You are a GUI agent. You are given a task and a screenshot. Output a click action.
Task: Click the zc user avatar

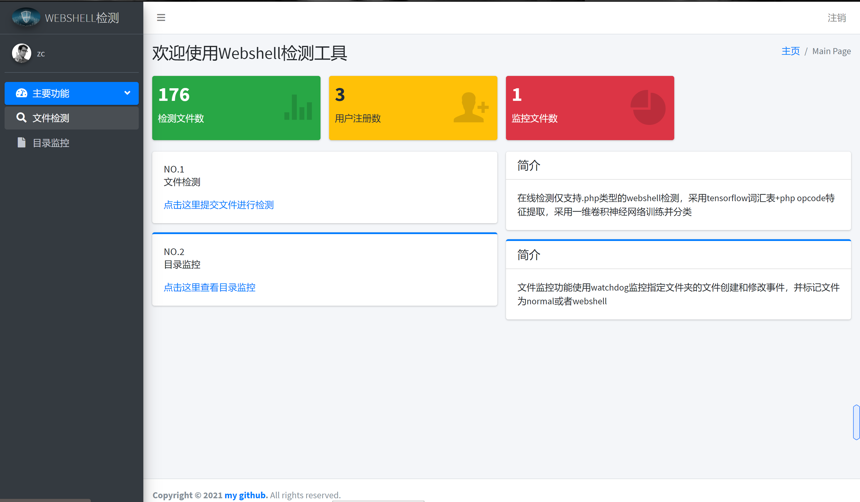21,53
